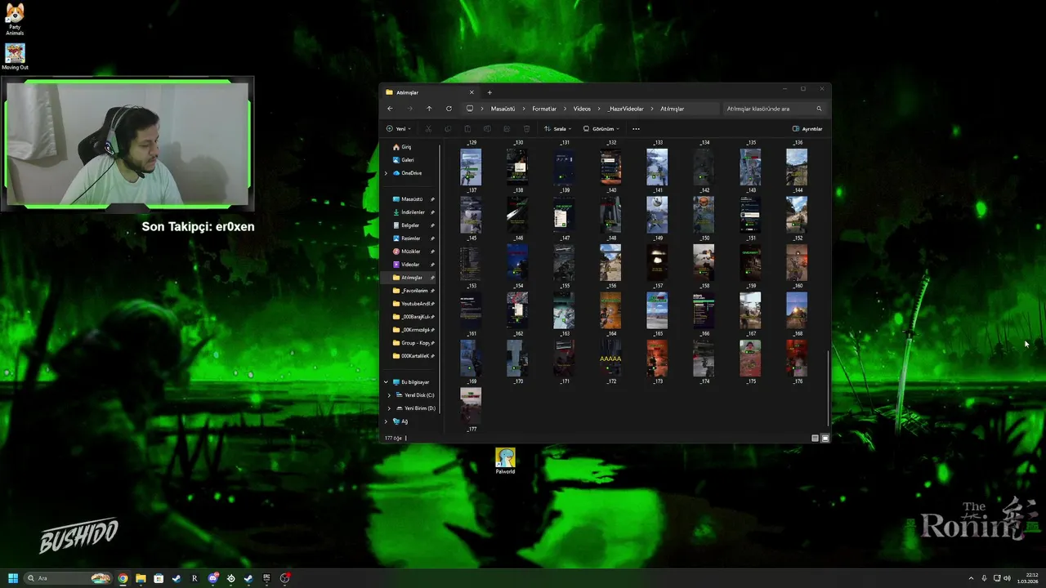This screenshot has height=588, width=1046.
Task: Show hidden system tray icons
Action: (971, 578)
